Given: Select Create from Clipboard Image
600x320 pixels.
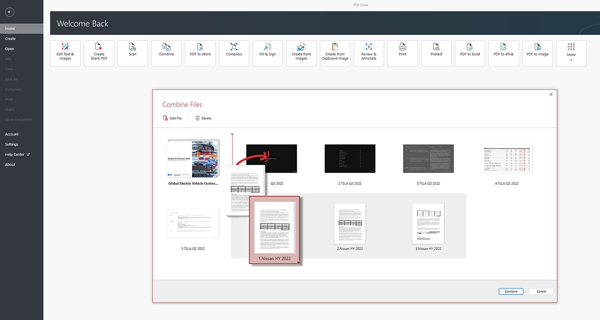Looking at the screenshot, I should coord(335,53).
